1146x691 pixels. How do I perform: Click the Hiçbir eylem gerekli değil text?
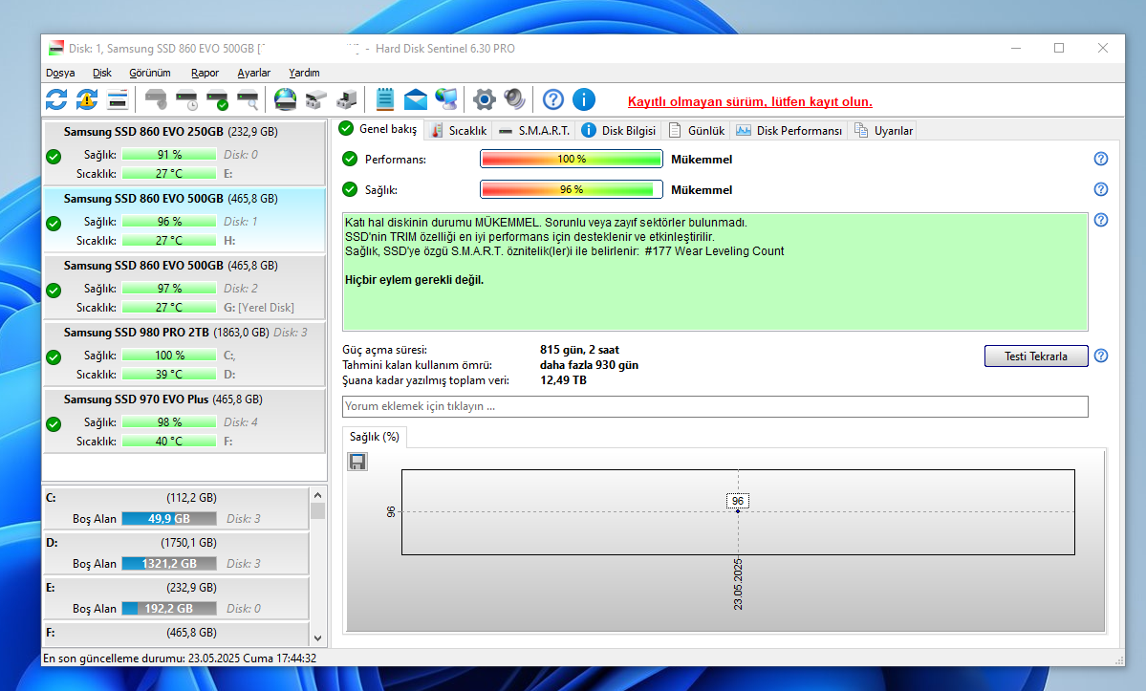pos(415,280)
